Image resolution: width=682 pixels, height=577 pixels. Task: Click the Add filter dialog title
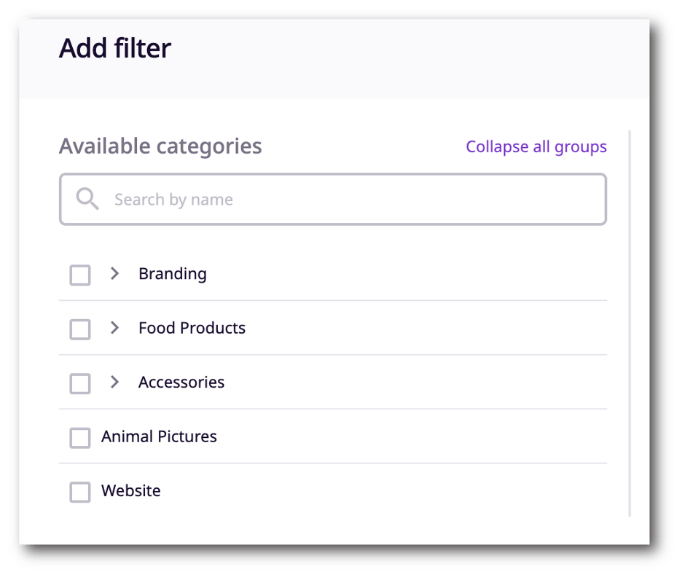coord(115,48)
